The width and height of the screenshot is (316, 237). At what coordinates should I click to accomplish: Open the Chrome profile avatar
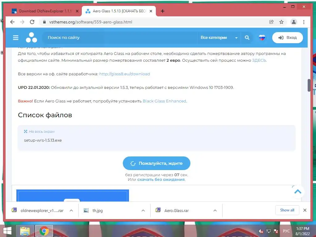pyautogui.click(x=294, y=22)
